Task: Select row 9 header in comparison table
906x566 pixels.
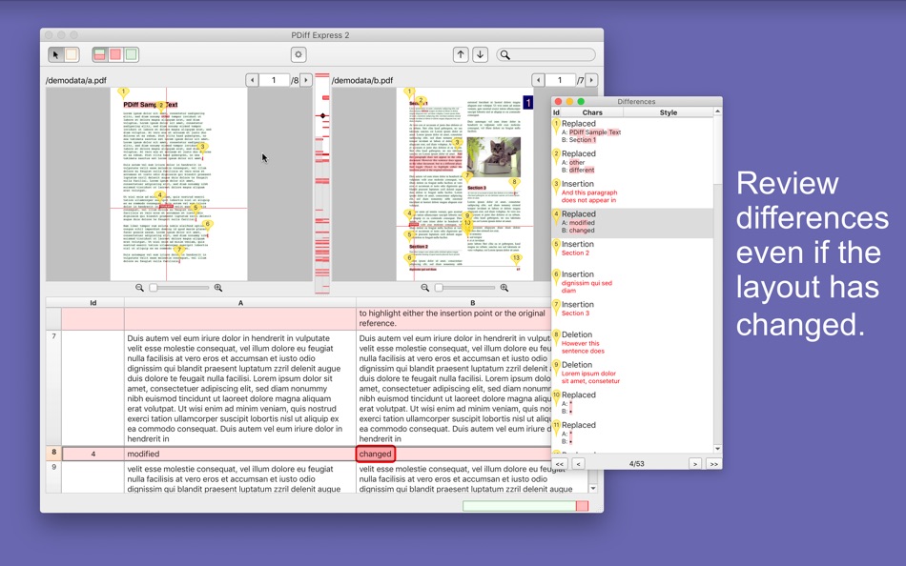Action: [x=53, y=477]
